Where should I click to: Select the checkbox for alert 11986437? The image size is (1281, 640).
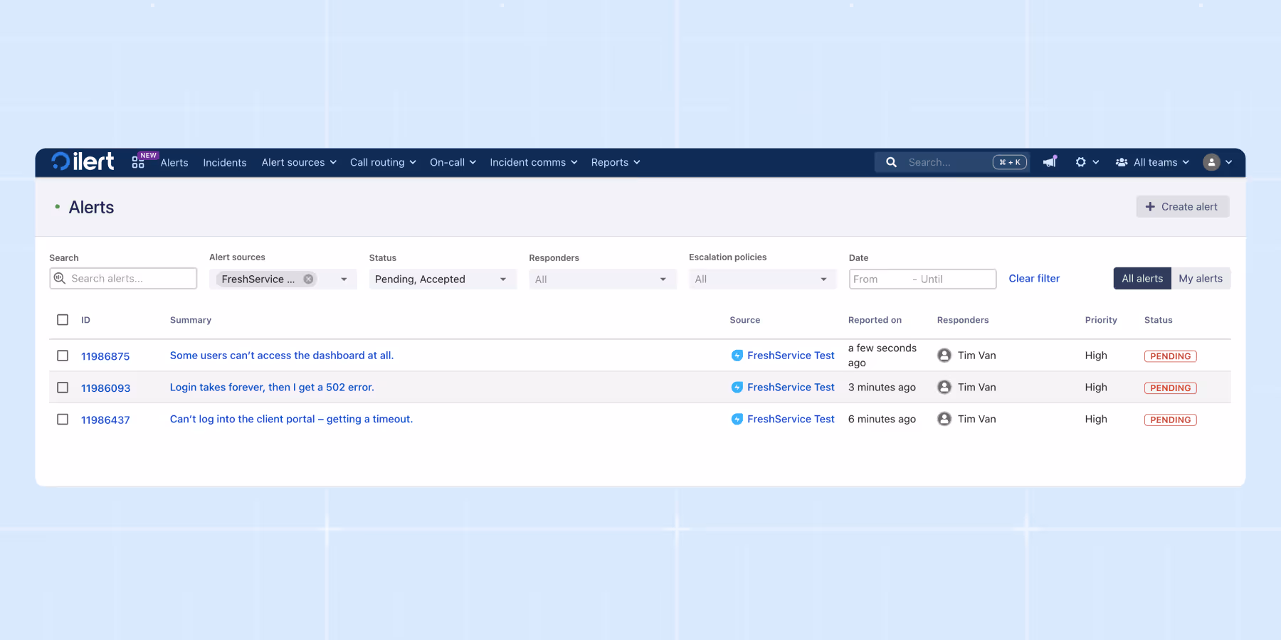pyautogui.click(x=63, y=420)
